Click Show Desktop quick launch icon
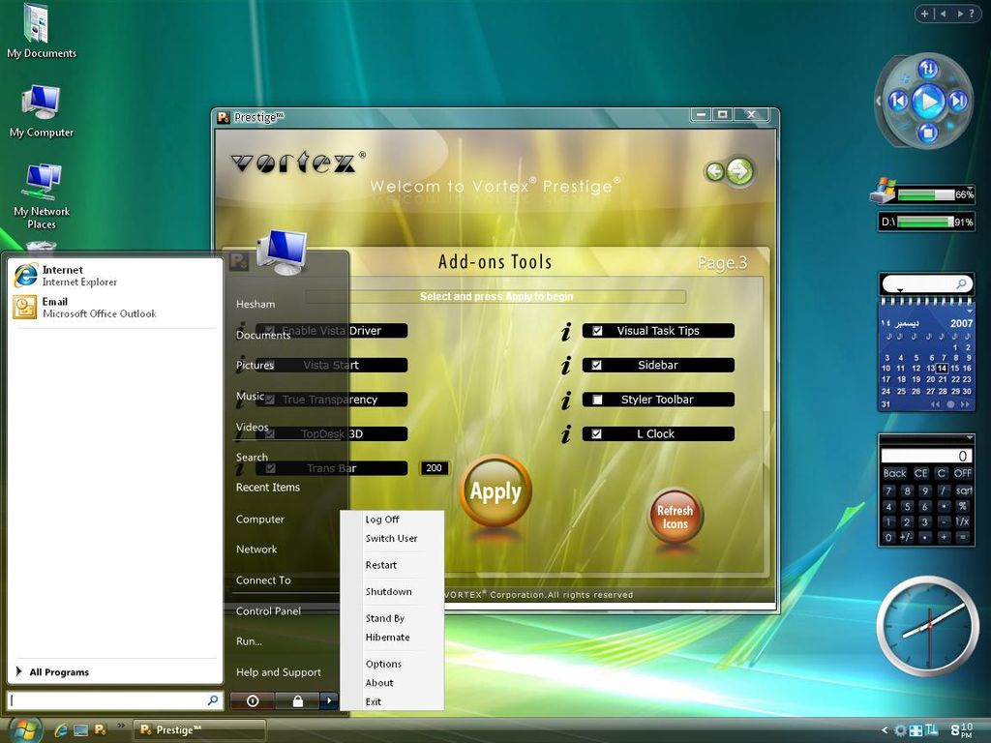The width and height of the screenshot is (991, 743). click(80, 730)
